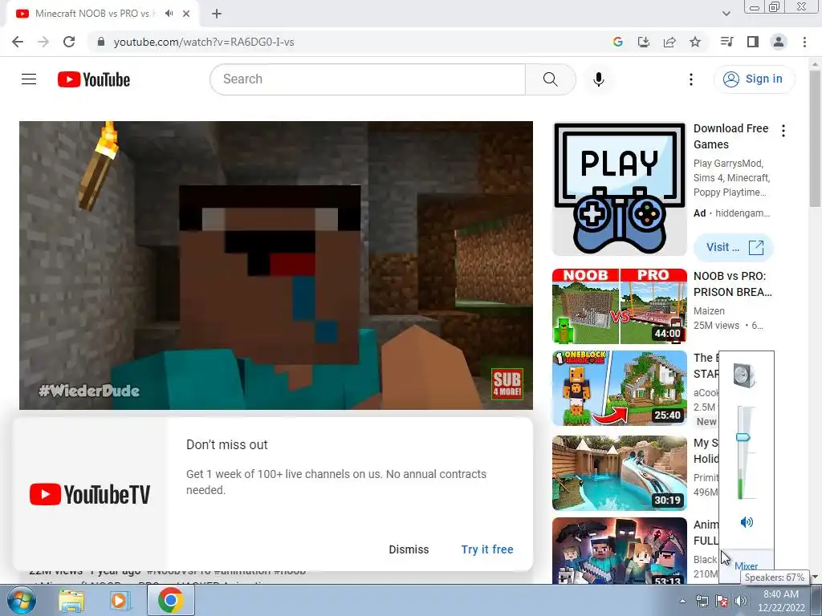This screenshot has height=616, width=822.
Task: Share this page via the share icon
Action: pyautogui.click(x=669, y=42)
